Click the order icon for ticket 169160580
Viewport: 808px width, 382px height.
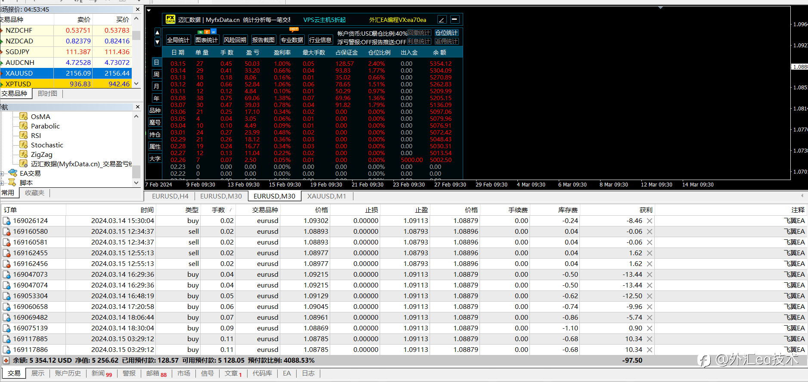point(6,232)
